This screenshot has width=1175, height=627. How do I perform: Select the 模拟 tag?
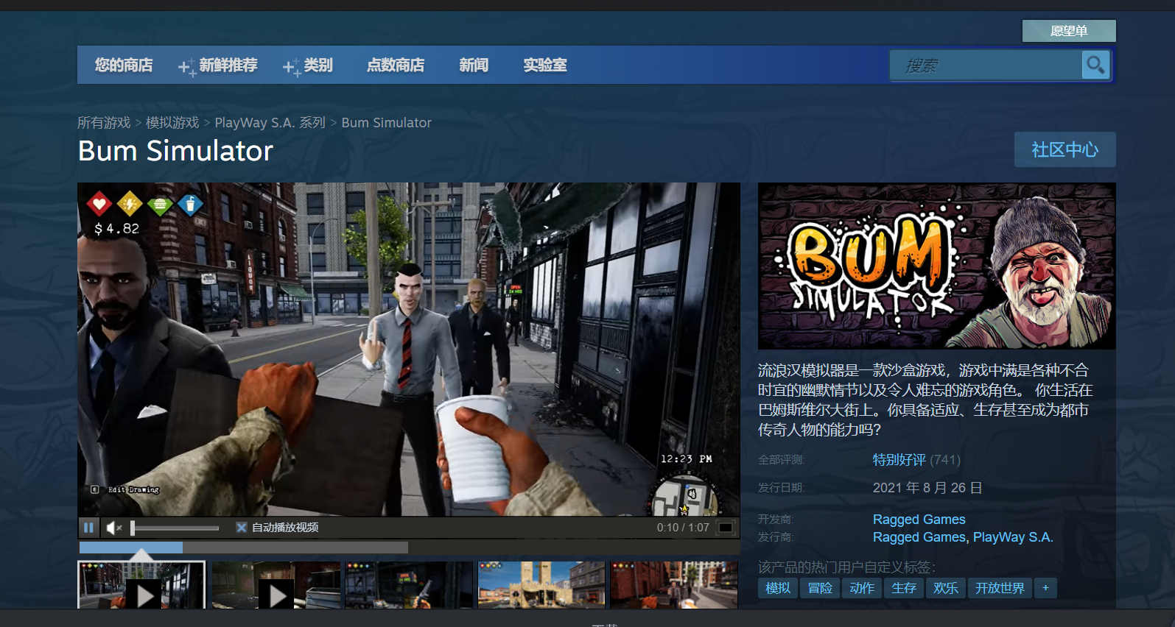click(778, 588)
